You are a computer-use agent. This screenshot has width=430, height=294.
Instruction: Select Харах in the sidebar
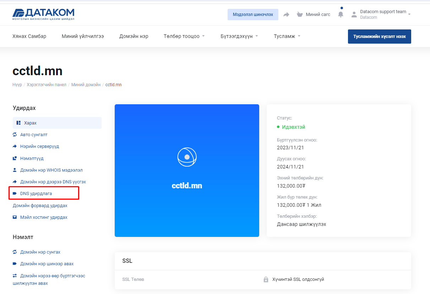coord(57,123)
